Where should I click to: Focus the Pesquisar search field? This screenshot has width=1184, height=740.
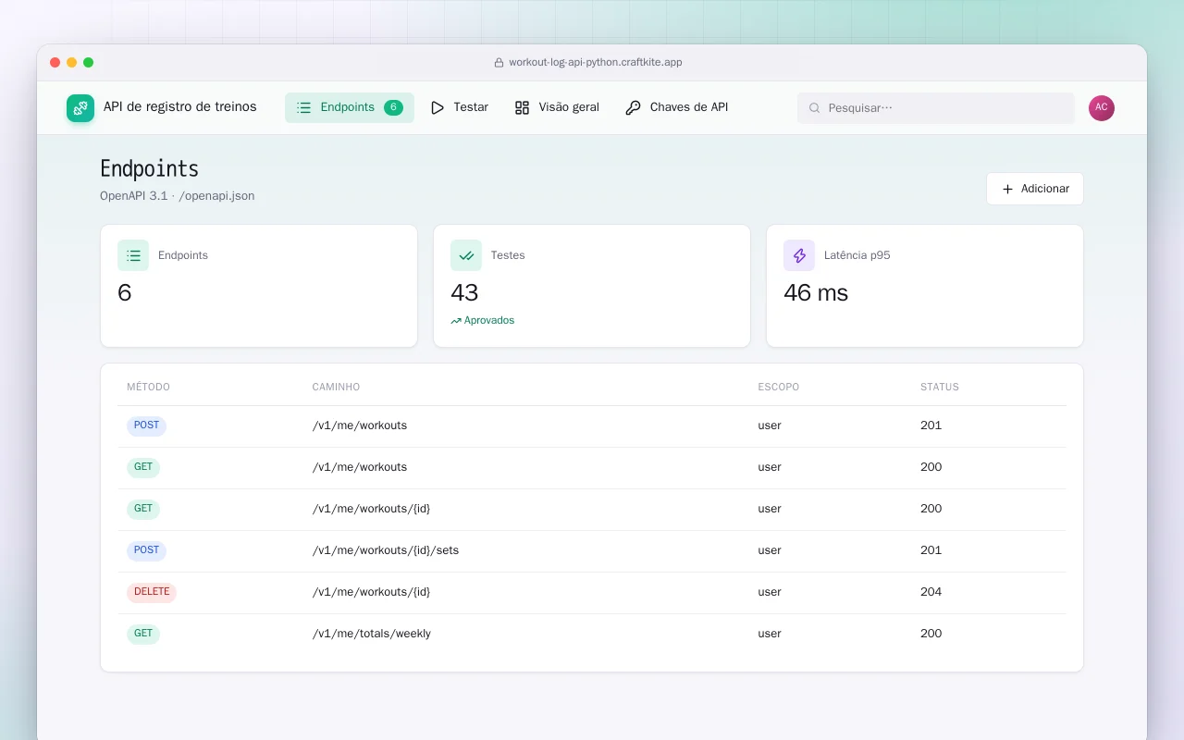(936, 108)
